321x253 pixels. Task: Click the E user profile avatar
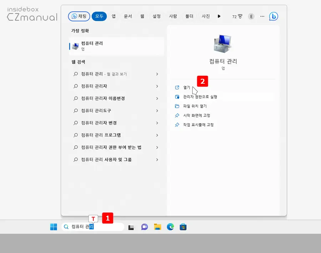(x=251, y=16)
